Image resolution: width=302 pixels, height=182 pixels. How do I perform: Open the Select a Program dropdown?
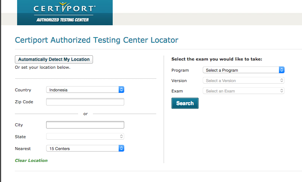(241, 70)
